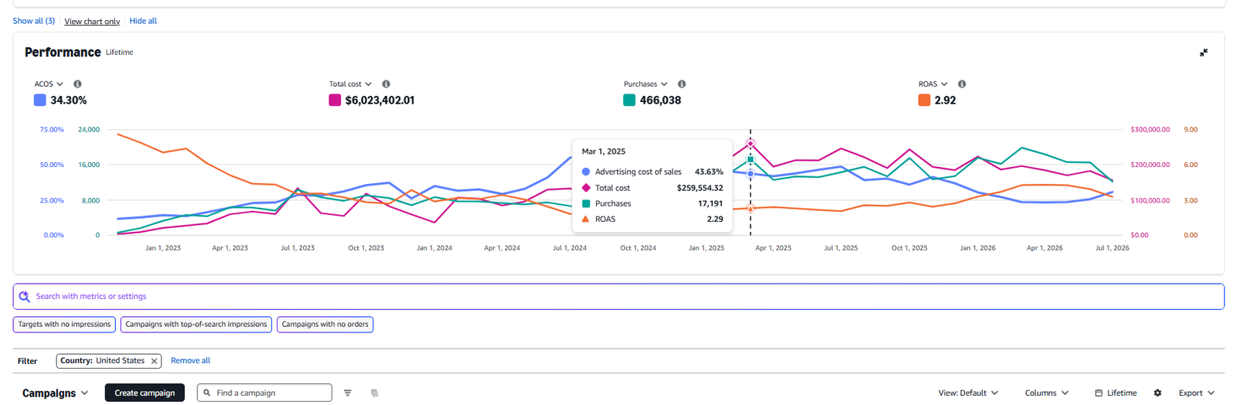Remove the Country: United States filter
1237x405 pixels.
pyautogui.click(x=155, y=361)
